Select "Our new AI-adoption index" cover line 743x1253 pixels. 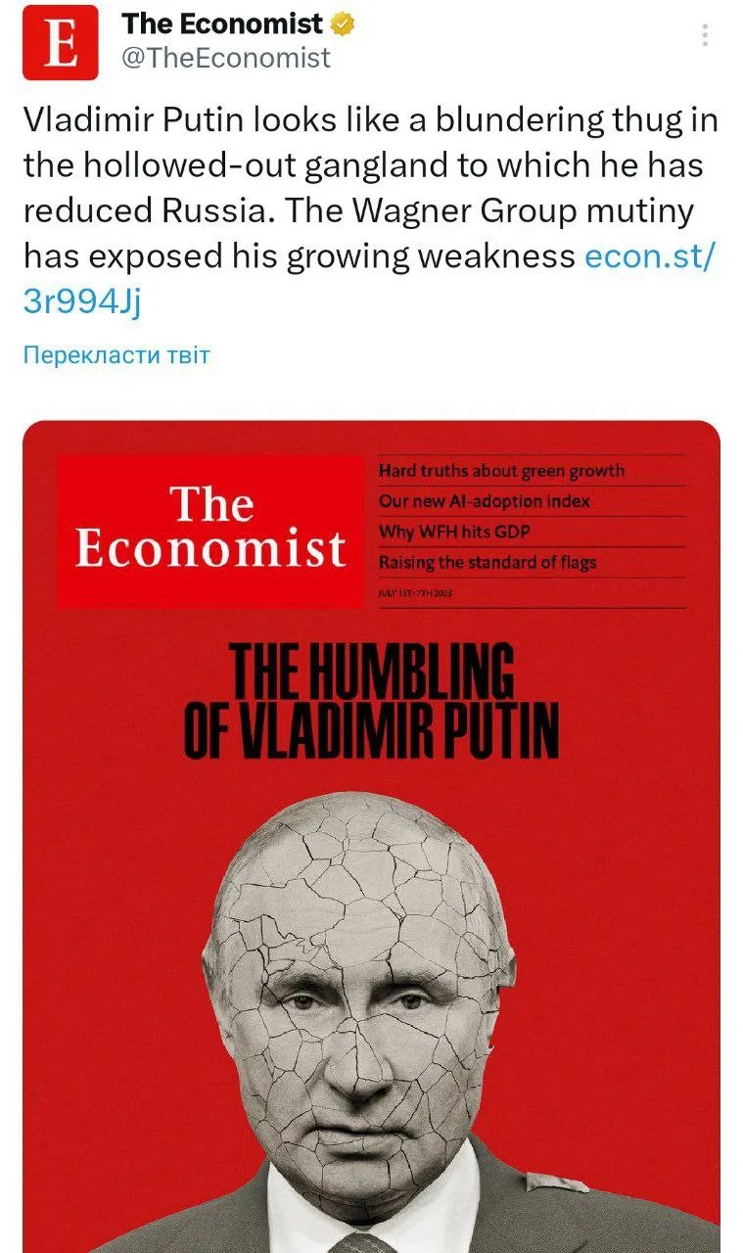485,501
